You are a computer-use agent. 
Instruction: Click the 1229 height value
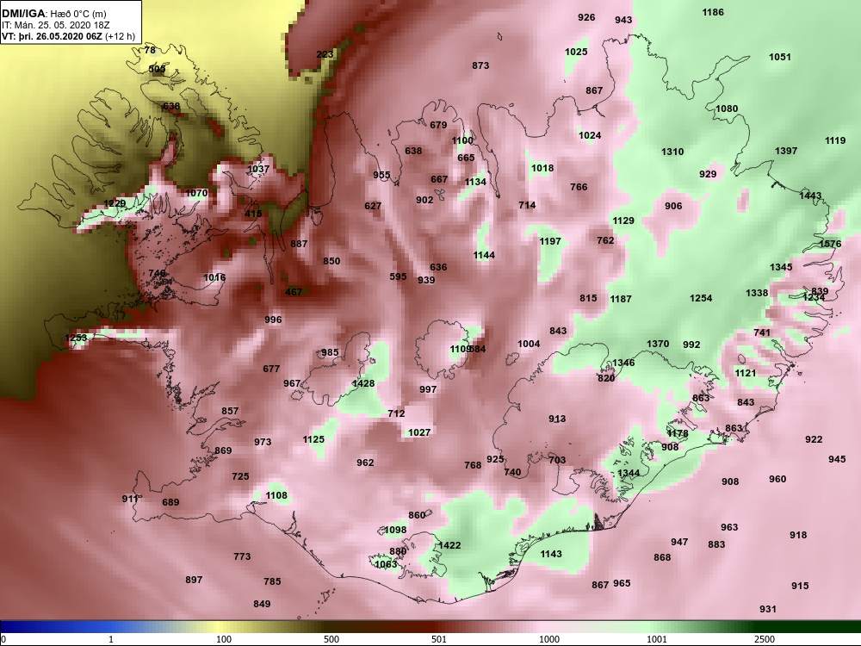pos(115,203)
